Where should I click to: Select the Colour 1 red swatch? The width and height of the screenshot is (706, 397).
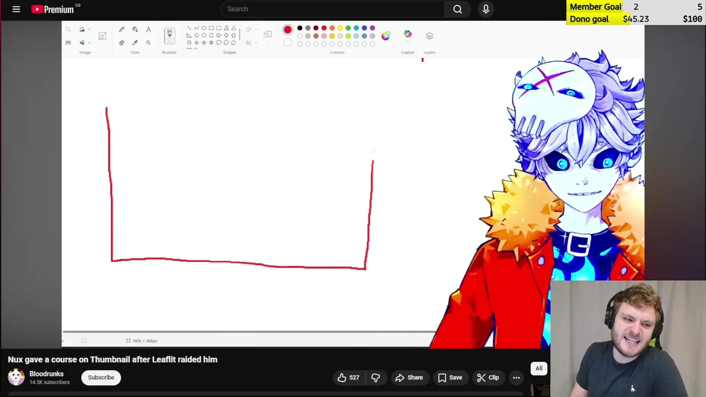pyautogui.click(x=288, y=29)
